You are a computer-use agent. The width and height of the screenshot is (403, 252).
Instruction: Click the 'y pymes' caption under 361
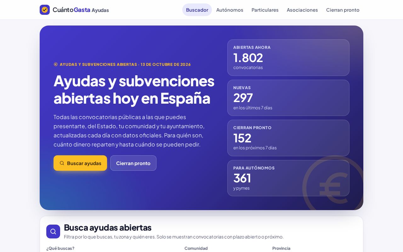241,188
